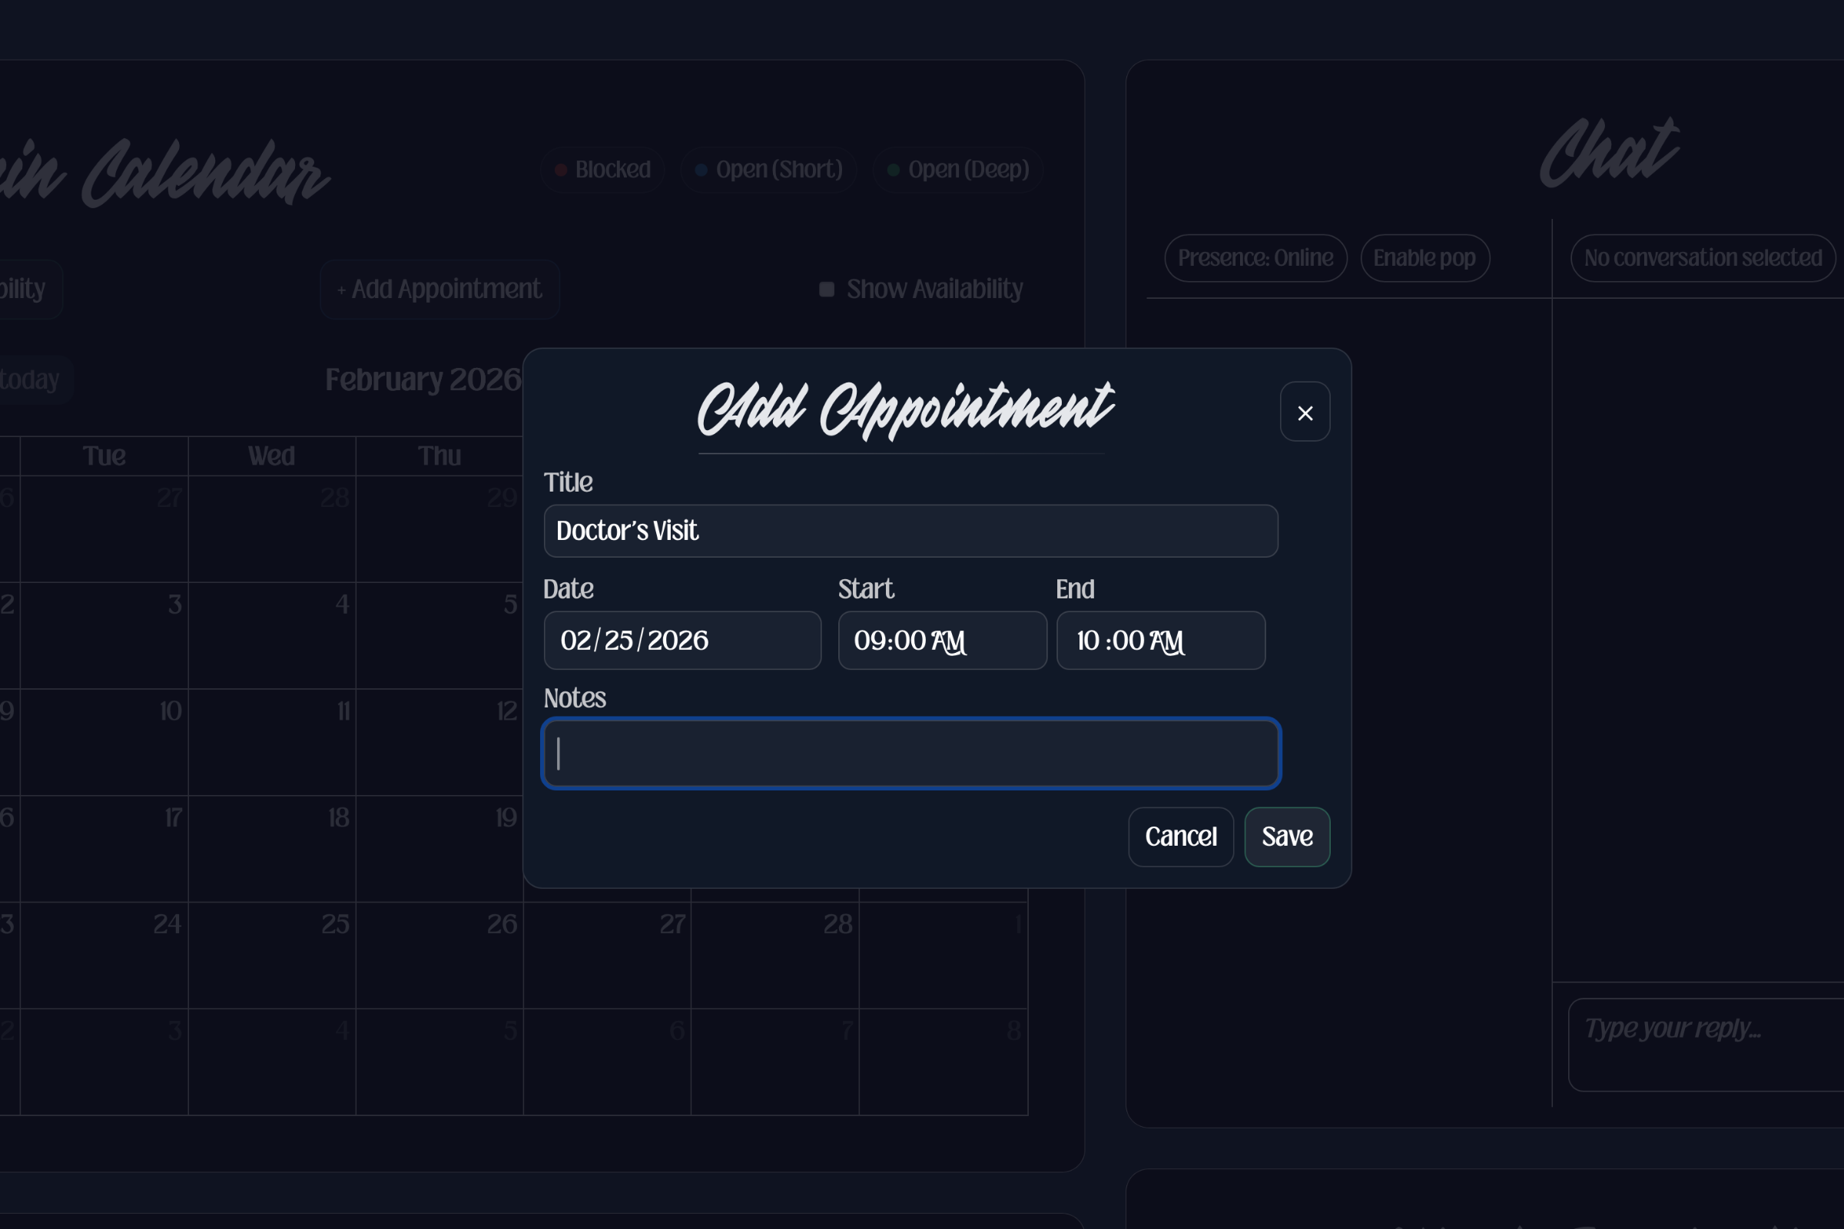Click the Start time field
The height and width of the screenshot is (1229, 1844).
pos(942,641)
